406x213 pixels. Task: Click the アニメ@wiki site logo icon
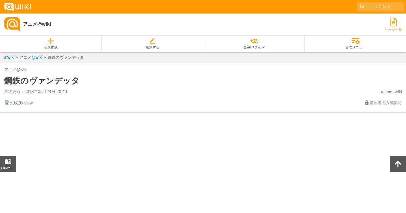(x=12, y=24)
